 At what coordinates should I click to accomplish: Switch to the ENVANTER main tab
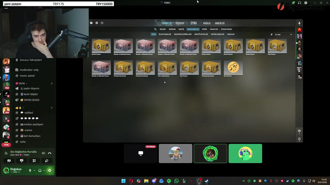[x=166, y=23]
